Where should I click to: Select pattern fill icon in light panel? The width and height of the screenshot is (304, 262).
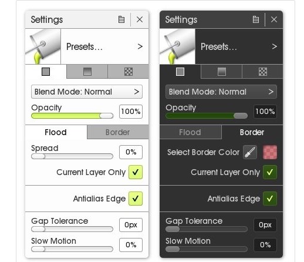pyautogui.click(x=129, y=72)
